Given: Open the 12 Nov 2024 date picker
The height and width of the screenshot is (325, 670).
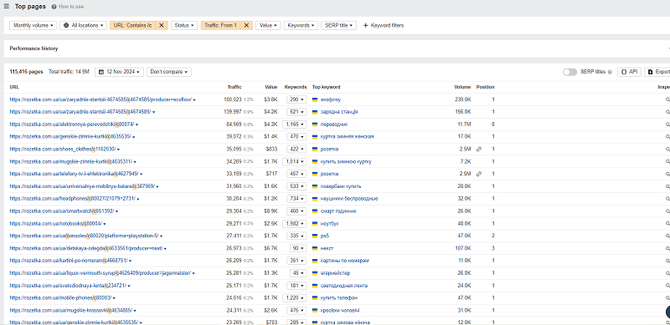Looking at the screenshot, I should (119, 72).
